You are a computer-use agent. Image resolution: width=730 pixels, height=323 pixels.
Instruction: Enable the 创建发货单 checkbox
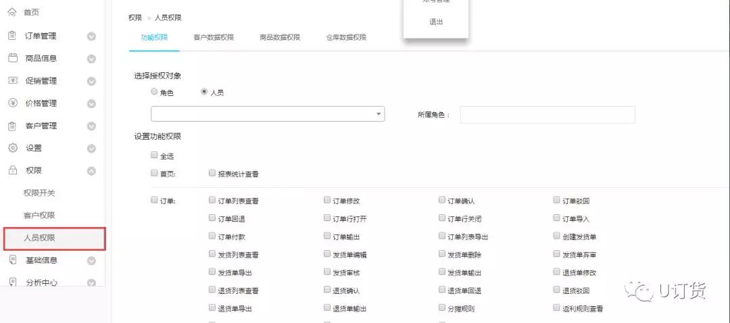point(557,236)
